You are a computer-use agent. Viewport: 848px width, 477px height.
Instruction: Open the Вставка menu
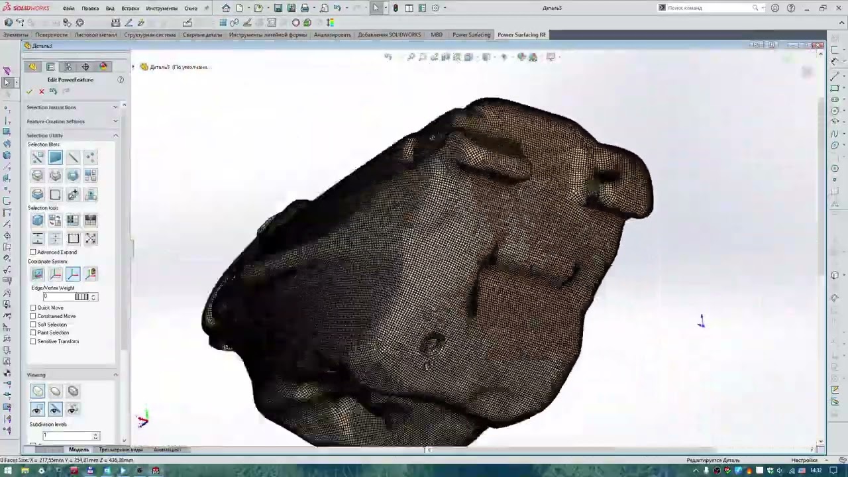[131, 9]
